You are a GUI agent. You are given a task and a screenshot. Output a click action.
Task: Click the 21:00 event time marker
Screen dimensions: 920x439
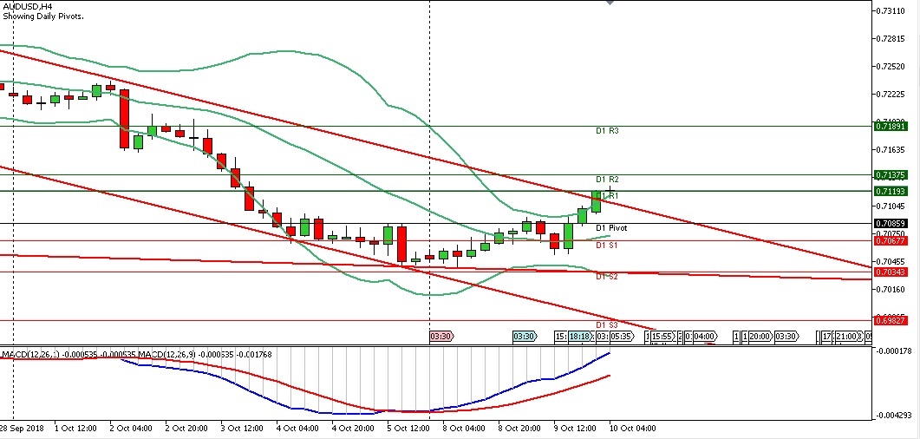(847, 336)
